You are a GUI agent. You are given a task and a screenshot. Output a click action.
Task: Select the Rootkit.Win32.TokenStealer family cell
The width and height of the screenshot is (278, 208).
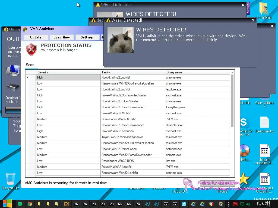(x=133, y=101)
